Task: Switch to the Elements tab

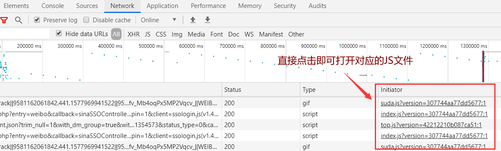Action: tap(16, 6)
